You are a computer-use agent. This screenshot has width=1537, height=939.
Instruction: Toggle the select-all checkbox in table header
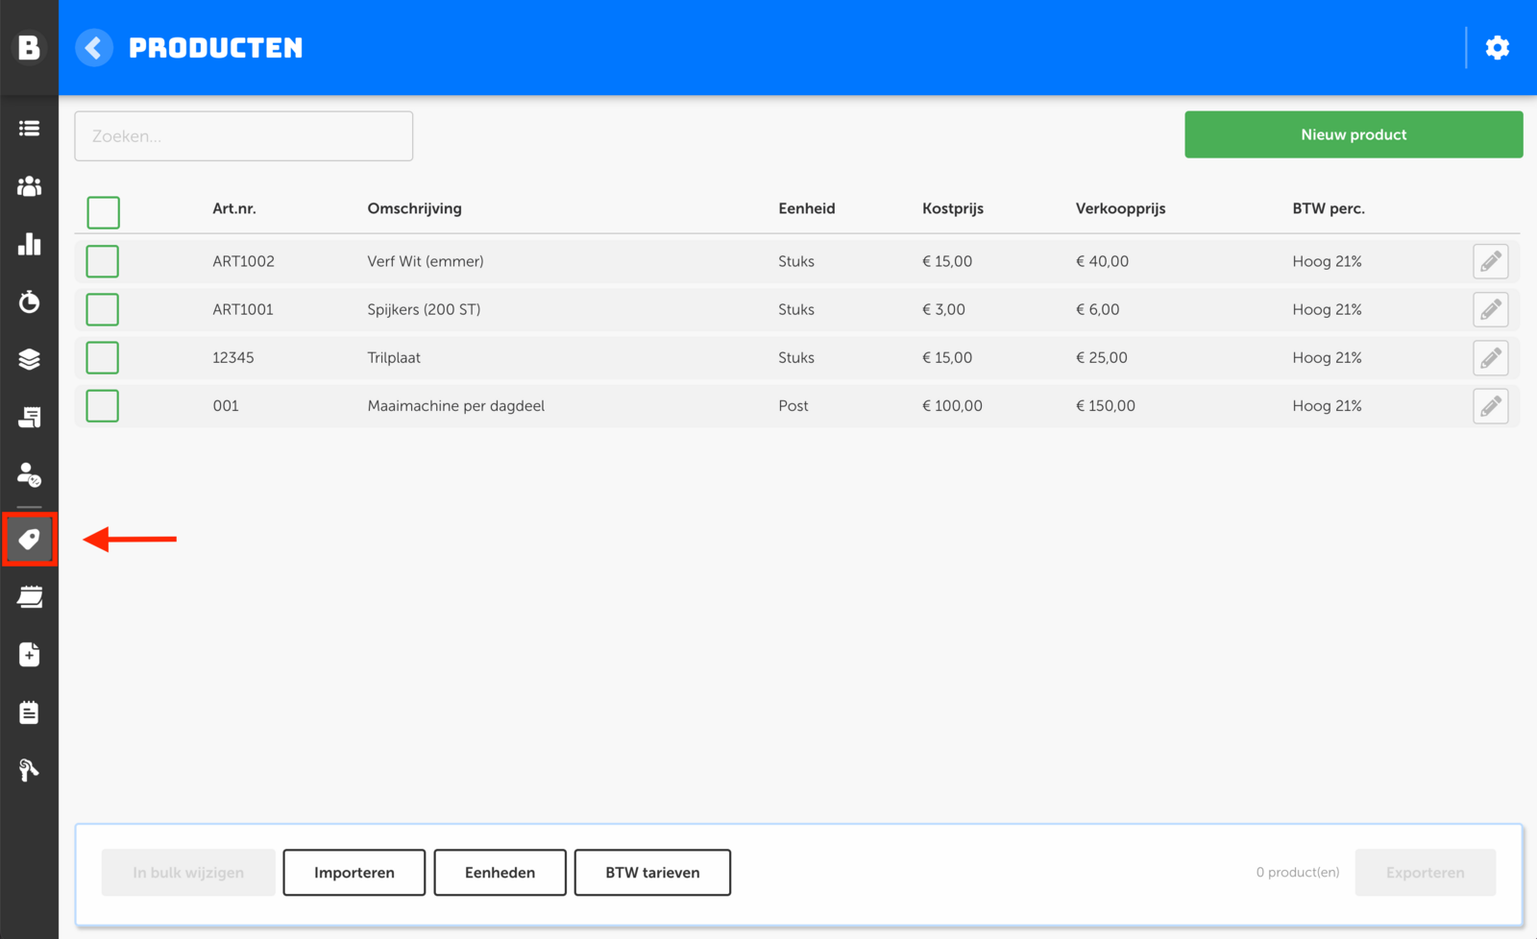[x=103, y=212]
